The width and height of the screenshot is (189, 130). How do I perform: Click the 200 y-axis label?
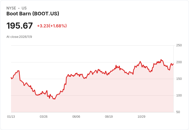pos(179,62)
